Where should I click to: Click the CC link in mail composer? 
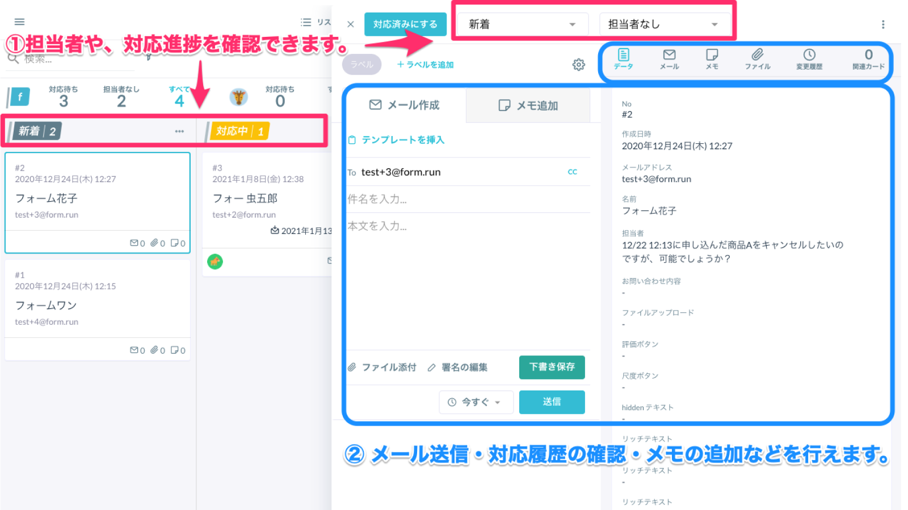click(x=572, y=172)
